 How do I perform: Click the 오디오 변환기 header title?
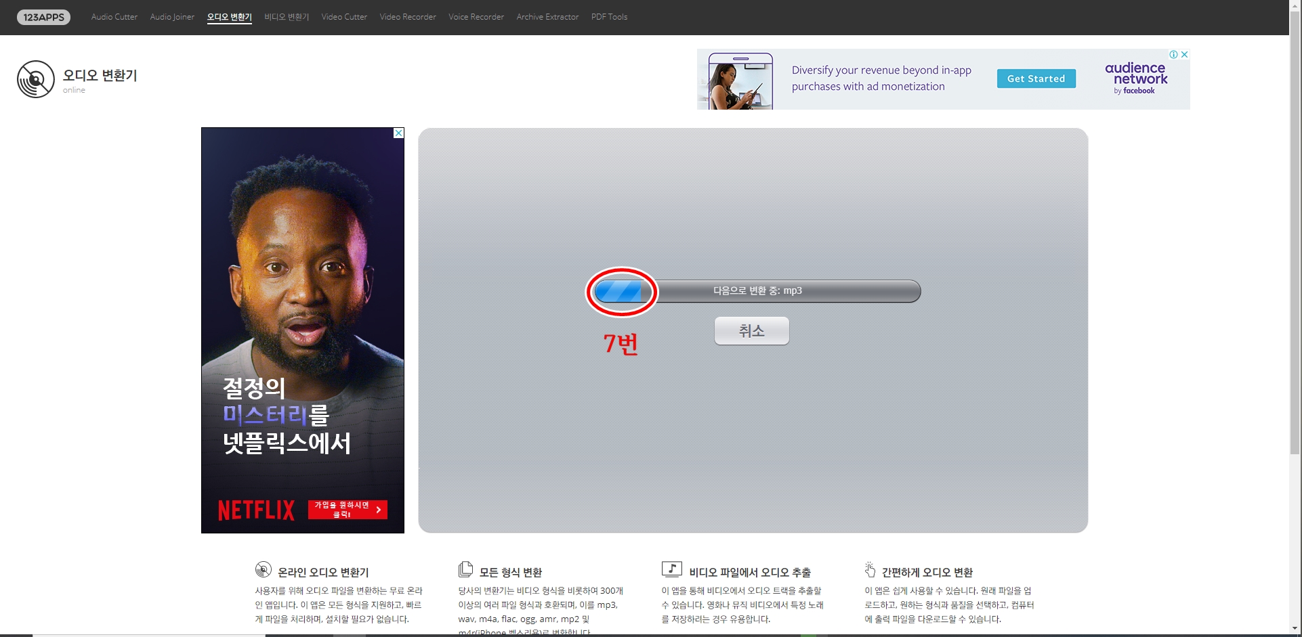[100, 75]
